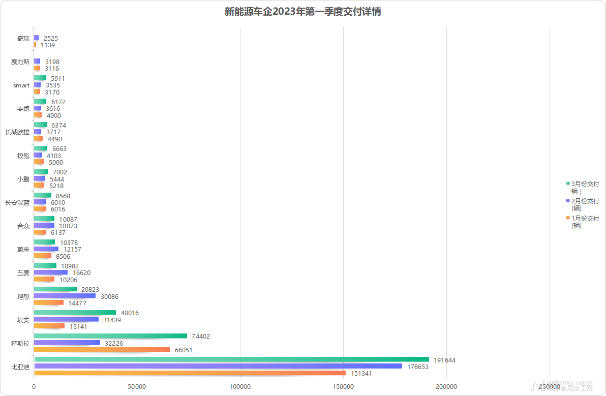Select BYD's orange January bar 151341

click(x=190, y=373)
